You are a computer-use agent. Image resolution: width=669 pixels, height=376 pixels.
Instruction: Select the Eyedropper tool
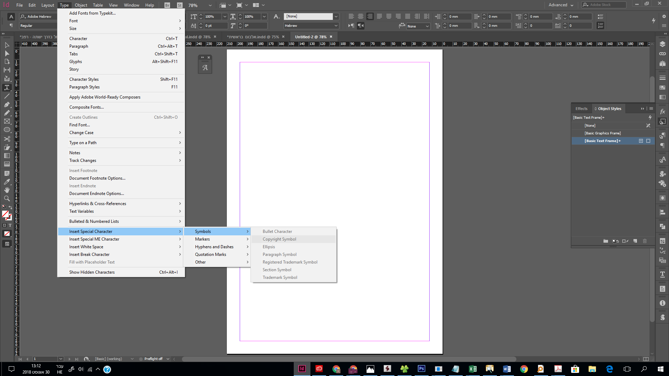pos(7,182)
